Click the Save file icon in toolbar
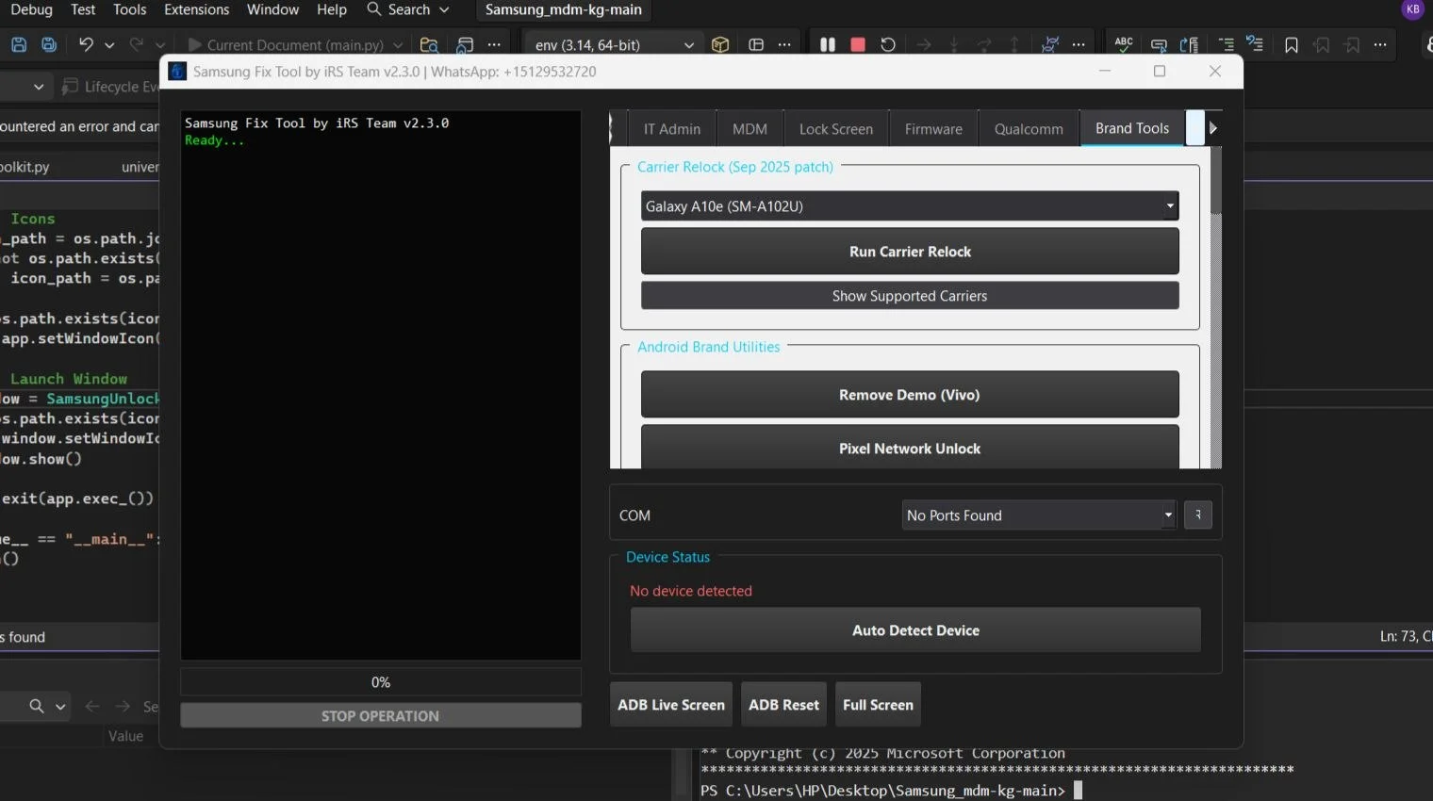This screenshot has height=801, width=1433. [19, 44]
